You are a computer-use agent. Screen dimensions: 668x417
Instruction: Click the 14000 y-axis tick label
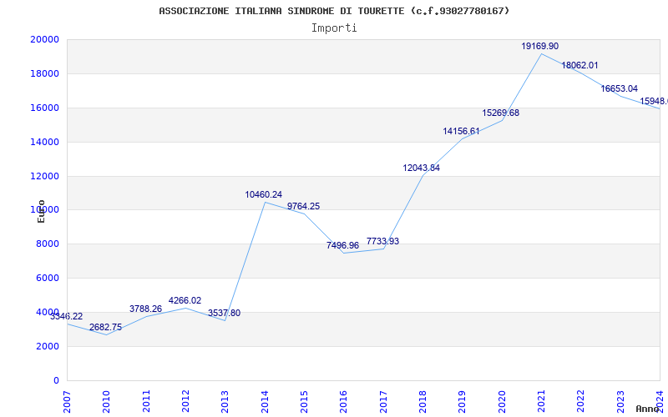tap(44, 142)
